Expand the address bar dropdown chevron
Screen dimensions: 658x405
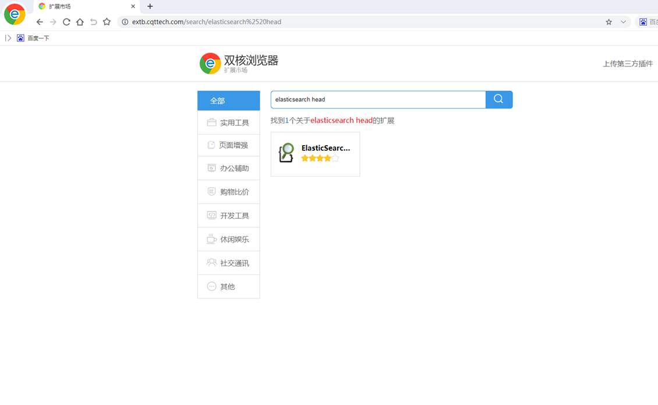point(623,22)
